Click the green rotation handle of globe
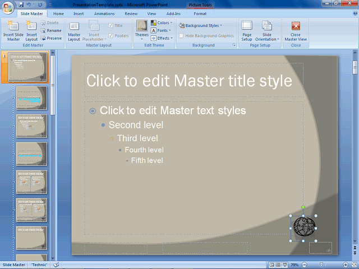359x269 pixels. tap(303, 207)
